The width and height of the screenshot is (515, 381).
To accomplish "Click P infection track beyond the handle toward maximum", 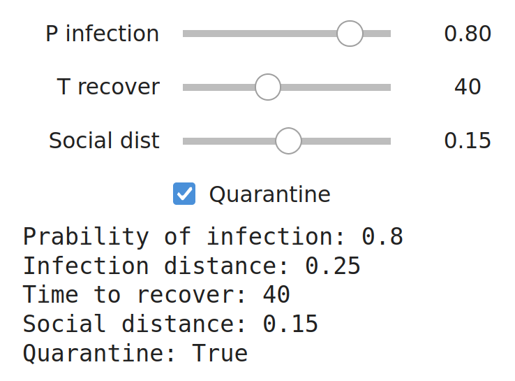I will click(377, 34).
